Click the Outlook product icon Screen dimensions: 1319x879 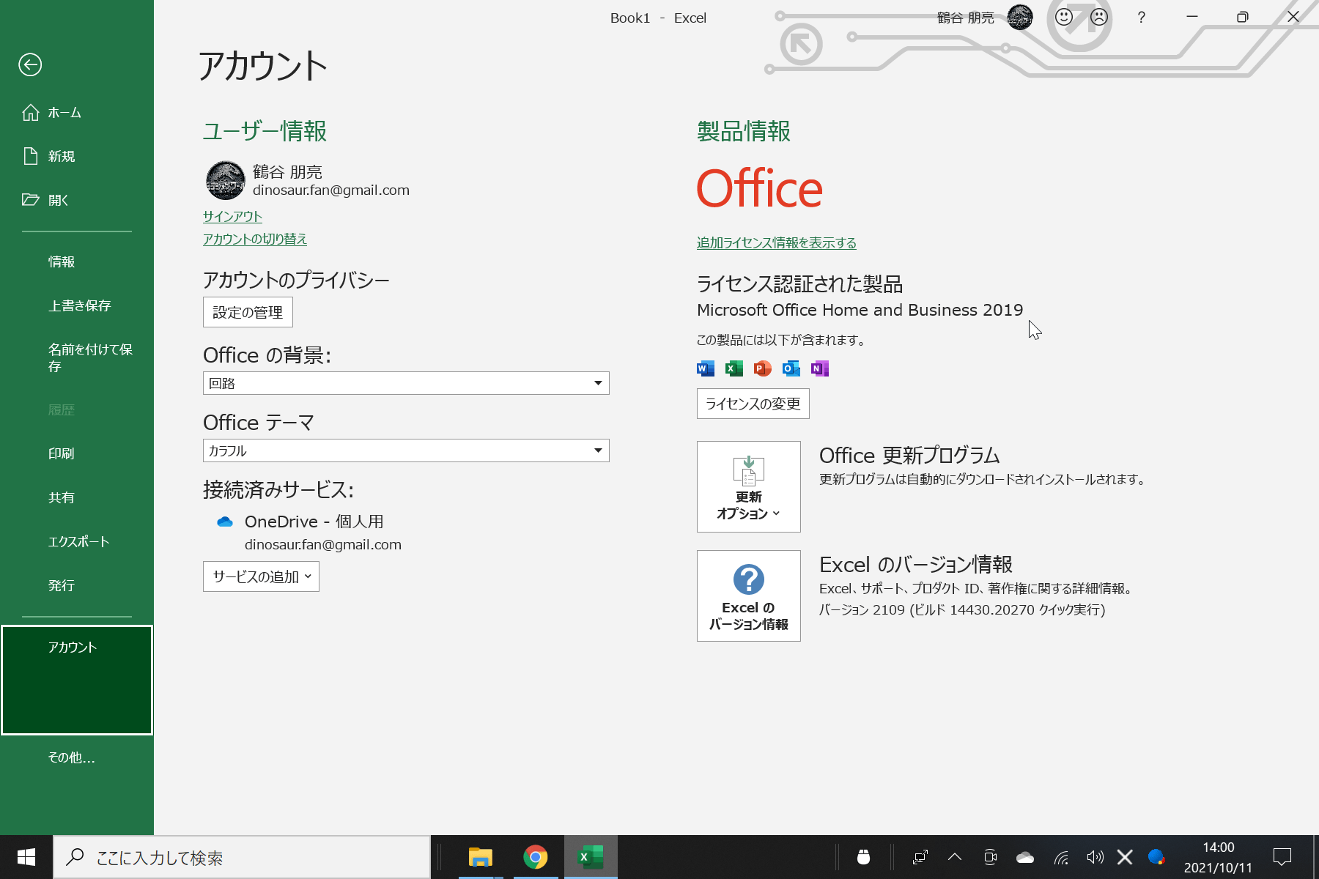(x=791, y=368)
